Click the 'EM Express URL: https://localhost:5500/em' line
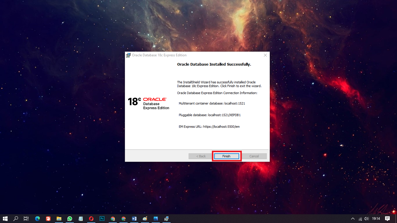This screenshot has width=397, height=223. click(209, 127)
